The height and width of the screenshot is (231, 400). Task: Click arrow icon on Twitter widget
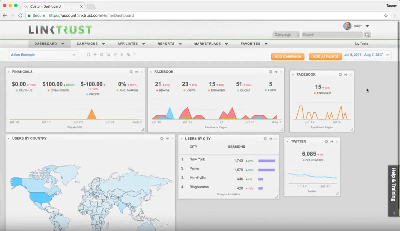(332, 142)
